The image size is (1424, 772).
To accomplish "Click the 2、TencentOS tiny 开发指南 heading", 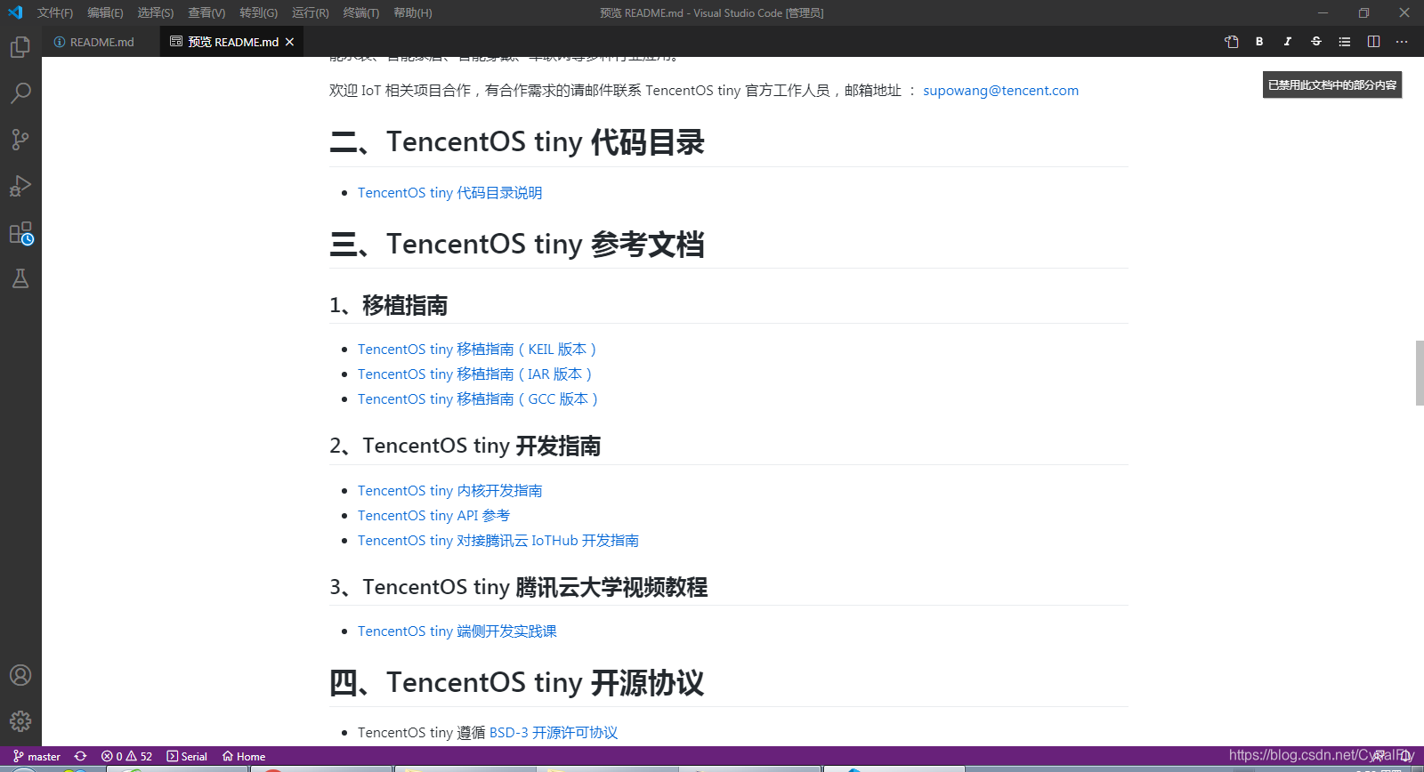I will pyautogui.click(x=465, y=446).
